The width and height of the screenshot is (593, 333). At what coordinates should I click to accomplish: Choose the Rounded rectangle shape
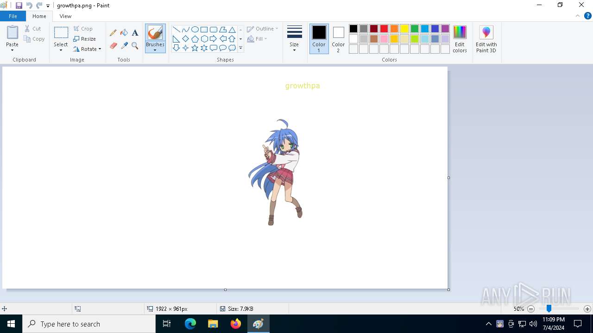click(214, 30)
